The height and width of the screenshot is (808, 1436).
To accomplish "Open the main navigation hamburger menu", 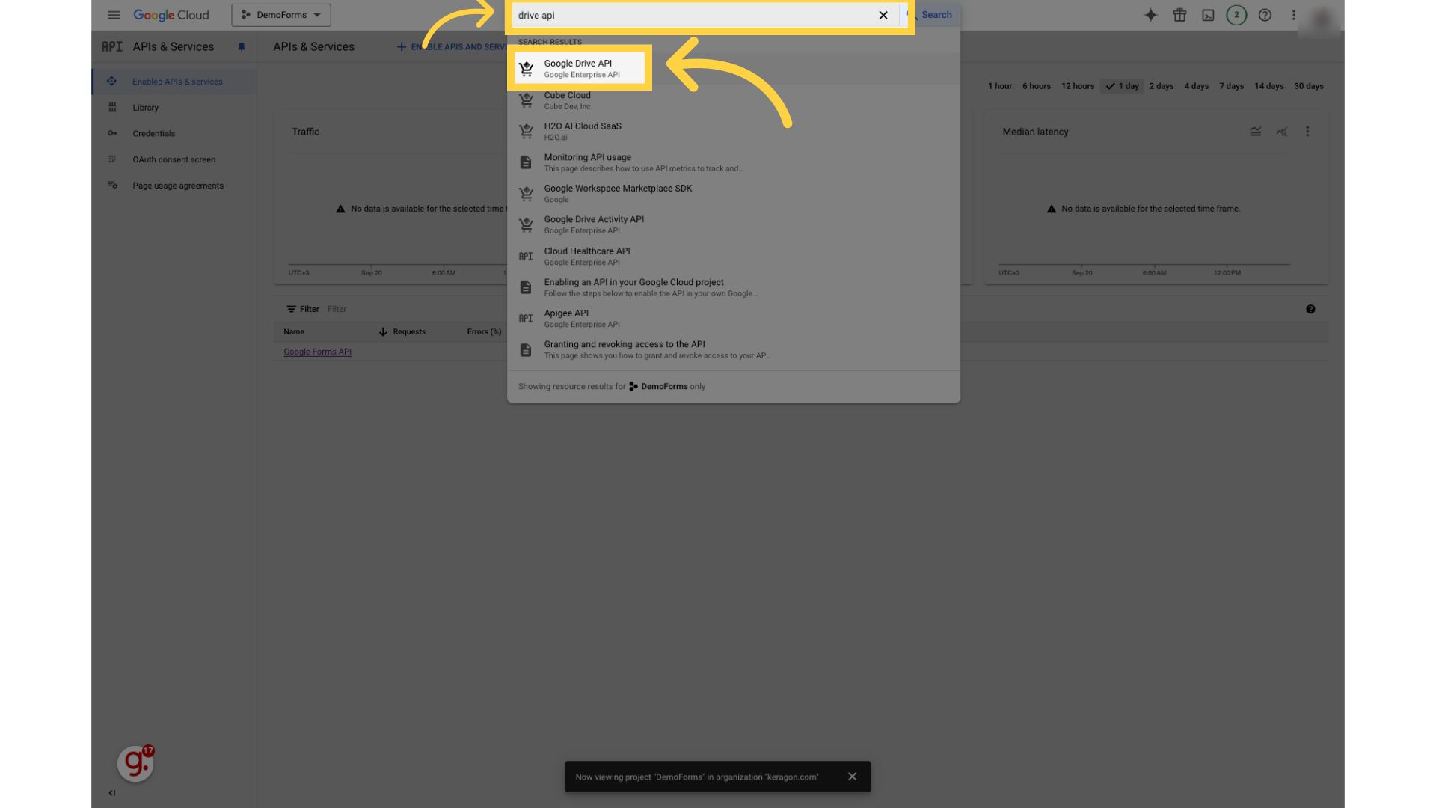I will pyautogui.click(x=114, y=15).
